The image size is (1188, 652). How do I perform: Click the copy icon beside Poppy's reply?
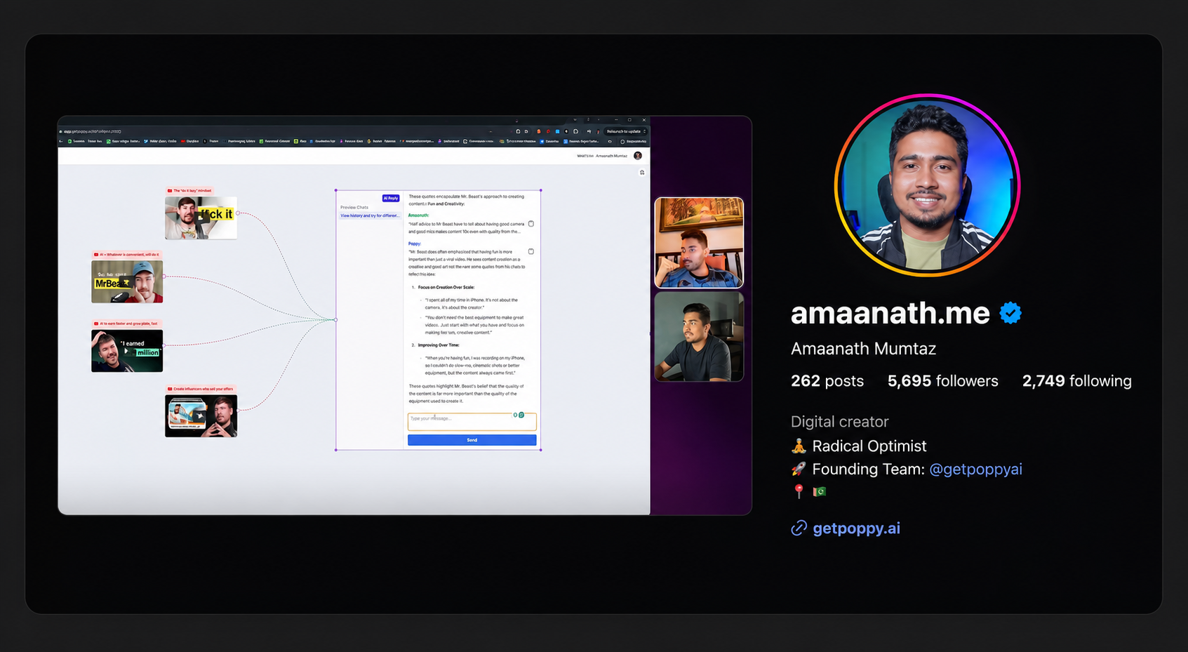coord(531,251)
